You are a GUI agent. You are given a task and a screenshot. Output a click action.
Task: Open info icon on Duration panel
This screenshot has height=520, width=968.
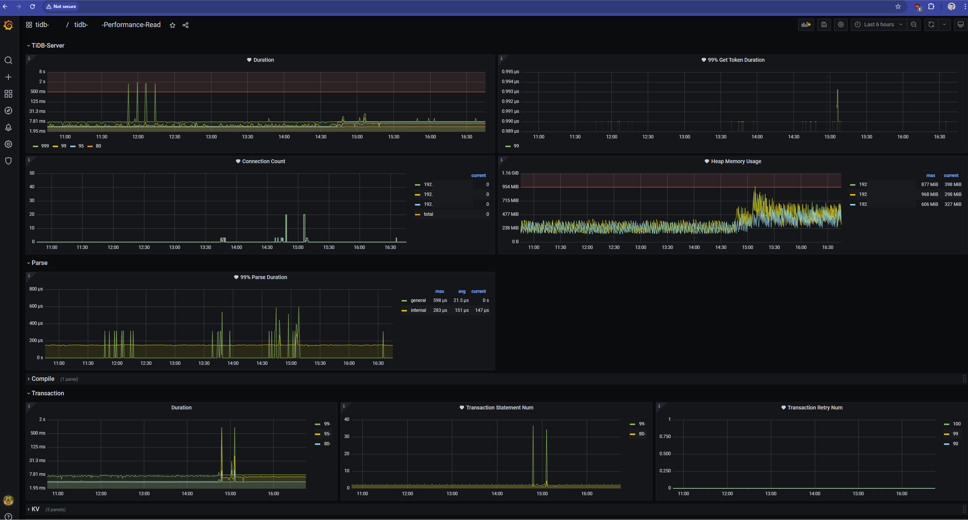[x=29, y=58]
